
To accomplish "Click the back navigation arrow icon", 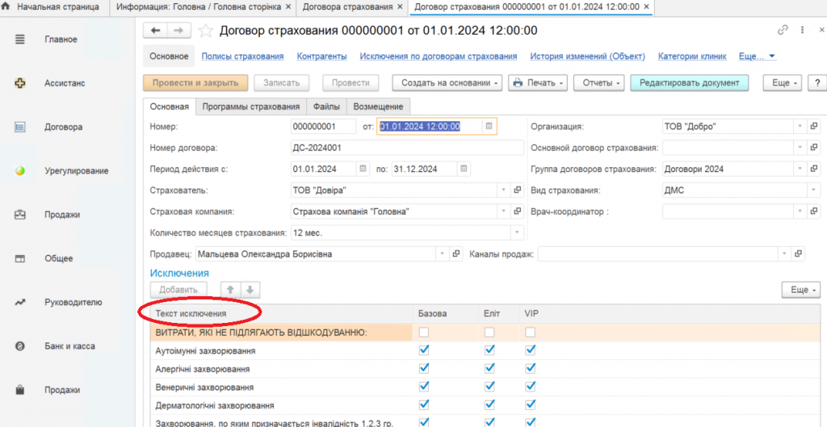I will coord(155,31).
